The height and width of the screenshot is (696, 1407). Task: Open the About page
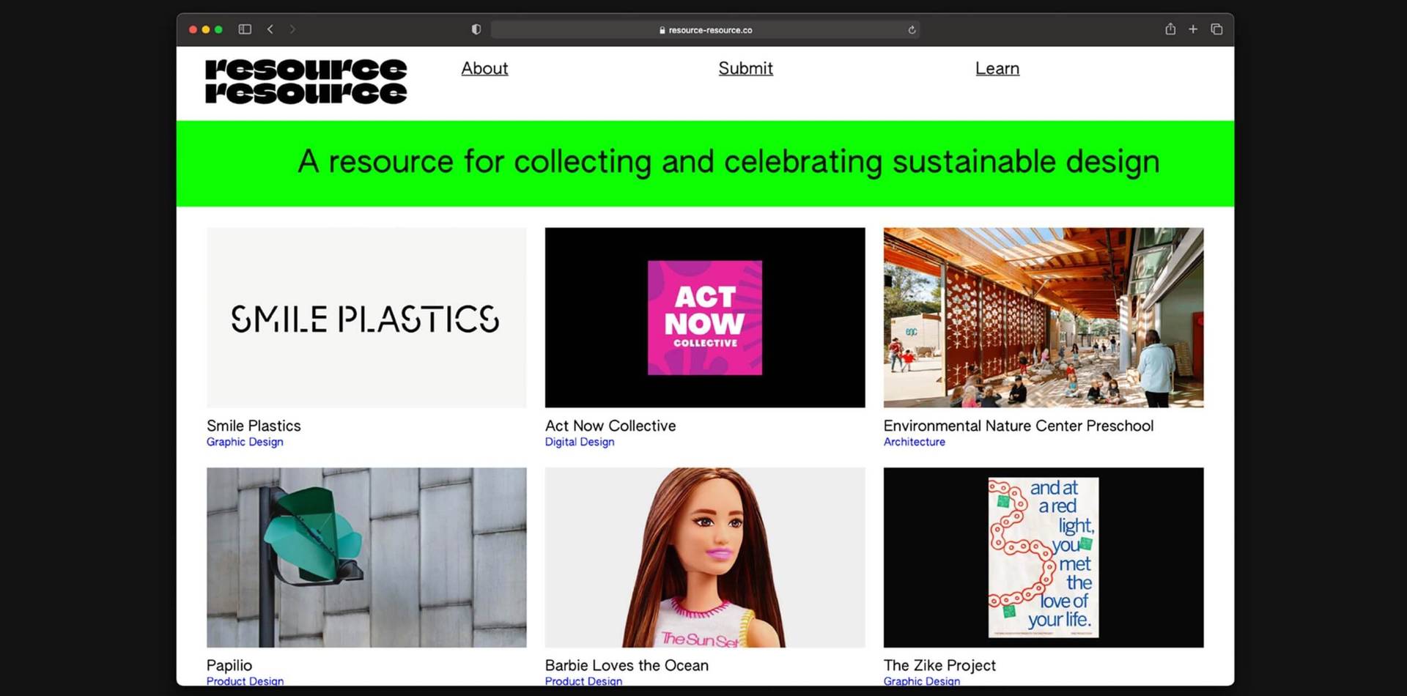tap(484, 68)
